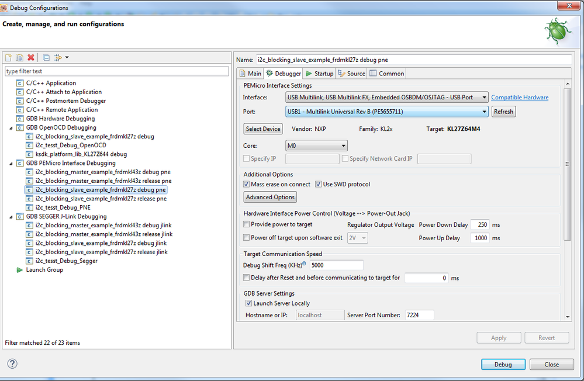The height and width of the screenshot is (381, 584).
Task: Click the help question mark icon
Action: point(12,363)
